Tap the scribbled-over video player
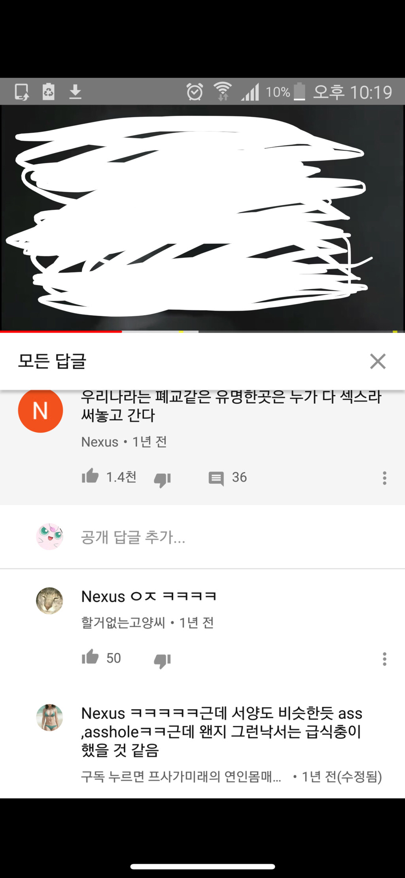This screenshot has width=405, height=878. (202, 217)
